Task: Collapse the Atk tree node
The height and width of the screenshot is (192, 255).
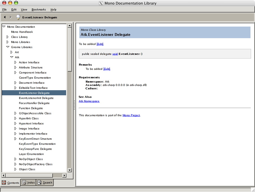Action: (12, 57)
